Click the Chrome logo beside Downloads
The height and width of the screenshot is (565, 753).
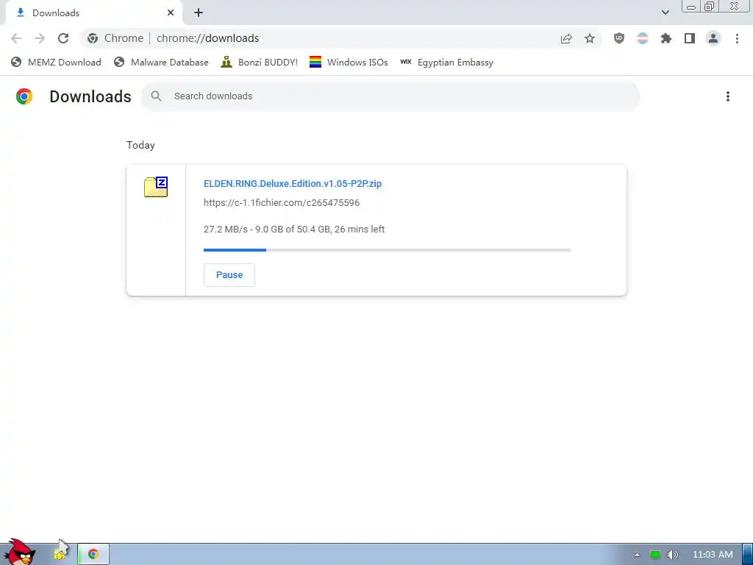coord(24,96)
